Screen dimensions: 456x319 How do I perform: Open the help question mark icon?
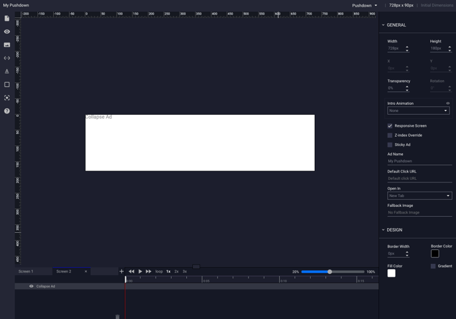click(7, 111)
